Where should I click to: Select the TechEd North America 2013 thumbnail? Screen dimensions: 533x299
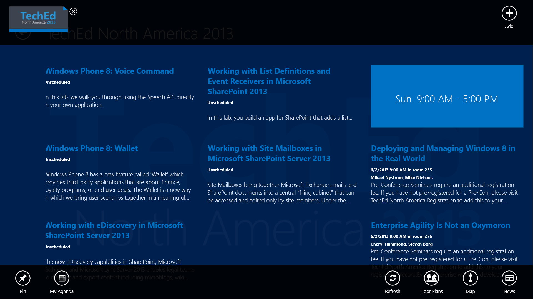click(38, 19)
